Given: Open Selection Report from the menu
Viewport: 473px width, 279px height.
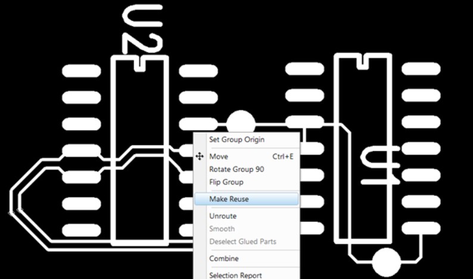Looking at the screenshot, I should [x=235, y=275].
